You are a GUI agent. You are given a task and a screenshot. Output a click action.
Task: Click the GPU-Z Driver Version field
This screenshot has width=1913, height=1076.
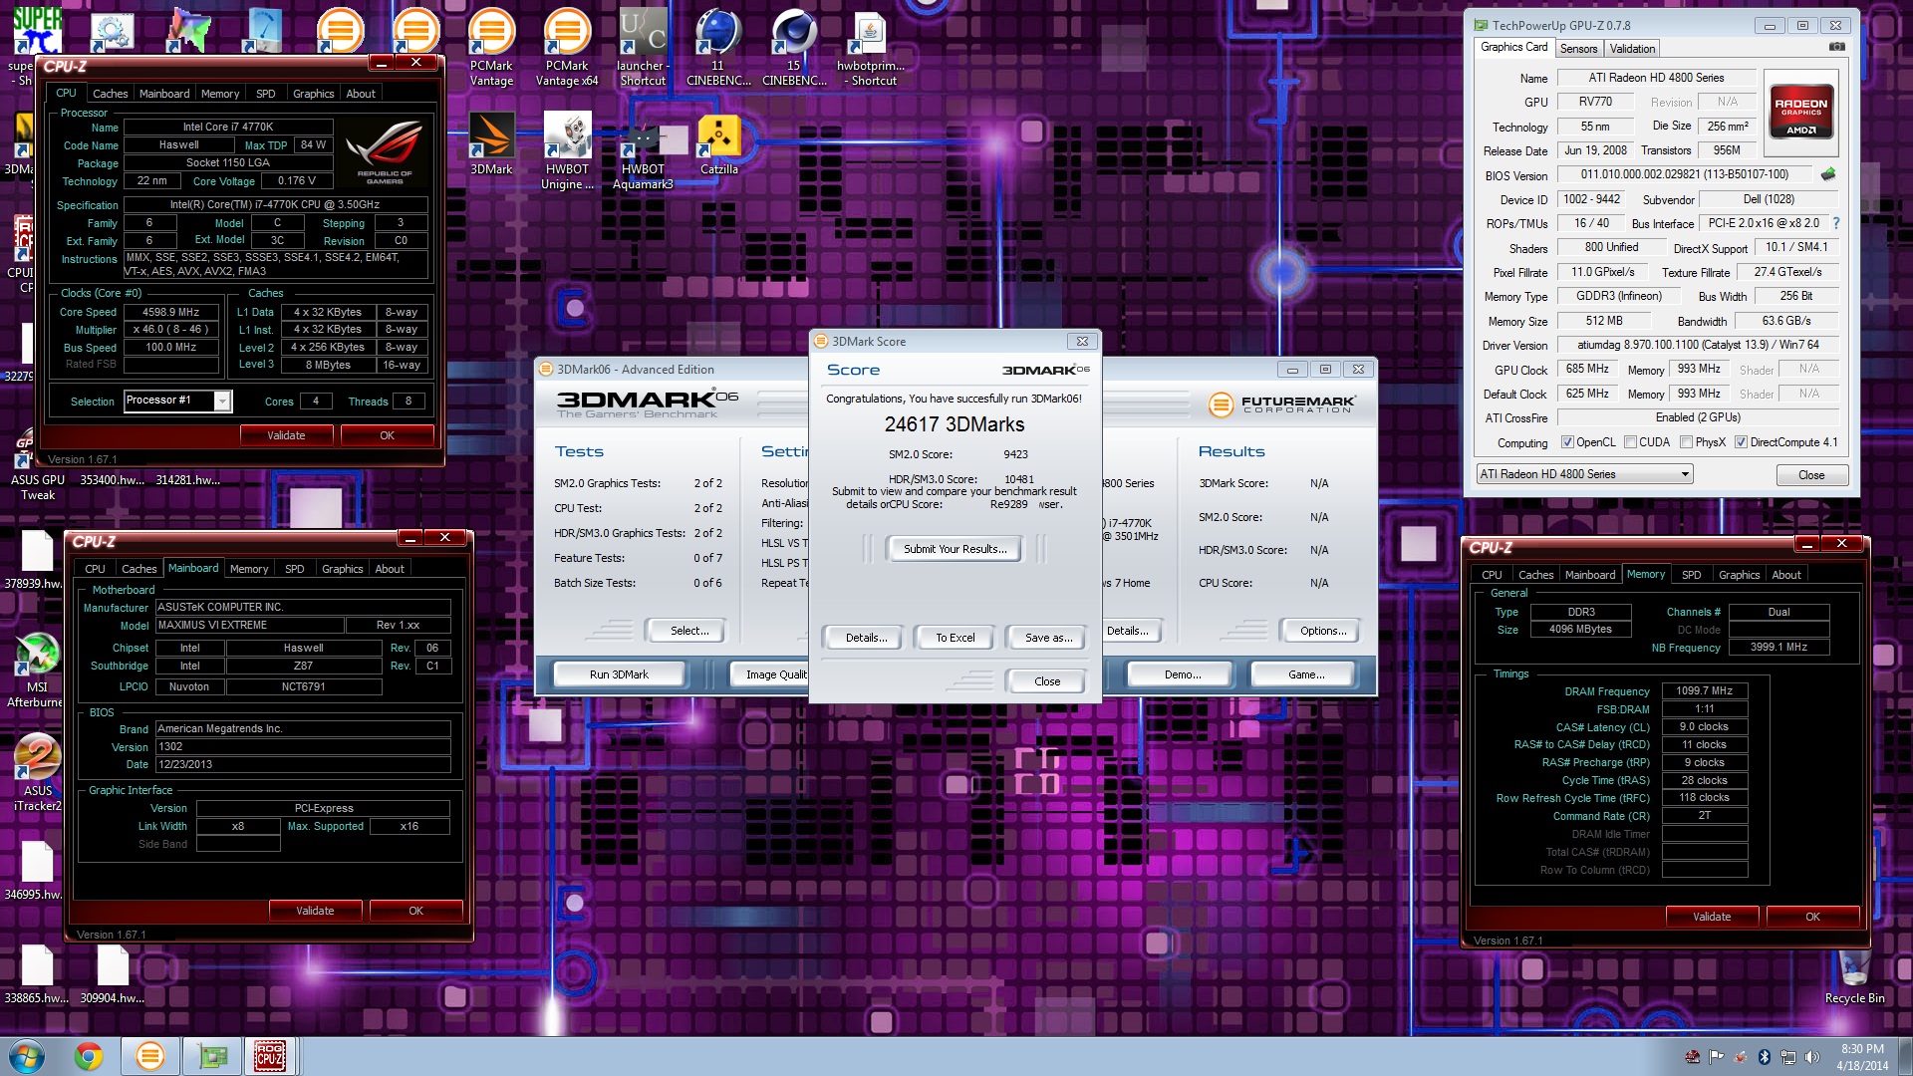[1698, 345]
